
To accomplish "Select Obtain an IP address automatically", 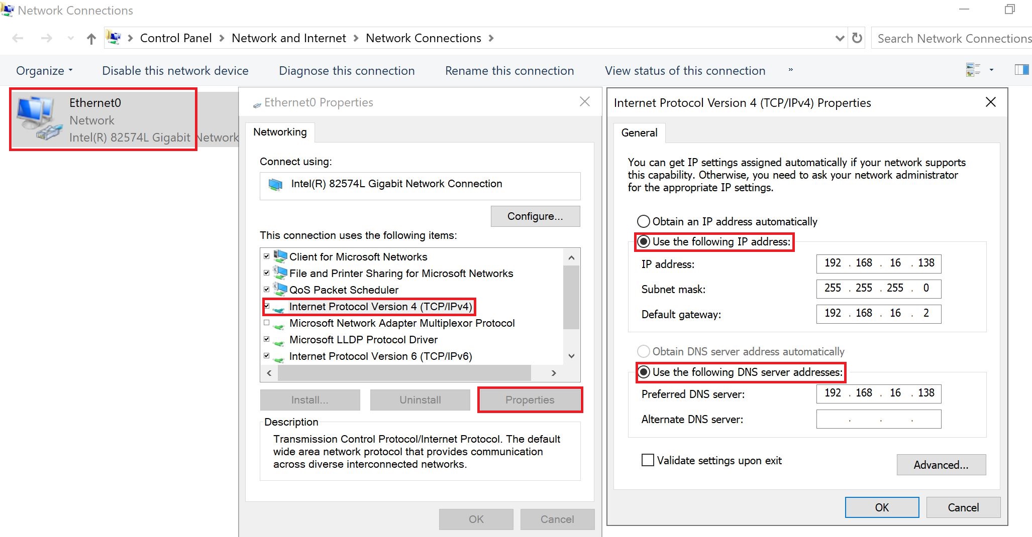I will (x=643, y=221).
